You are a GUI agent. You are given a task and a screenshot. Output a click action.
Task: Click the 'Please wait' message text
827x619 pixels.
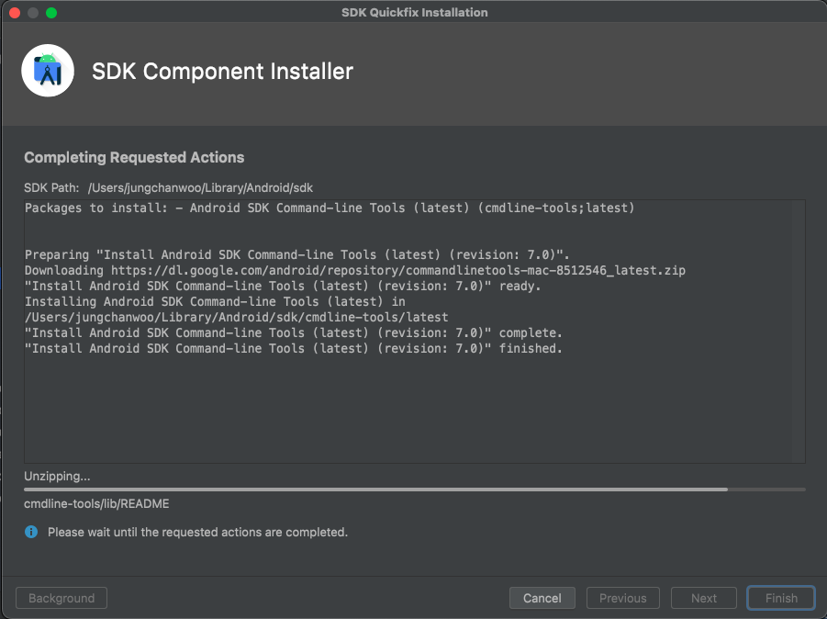tap(197, 532)
